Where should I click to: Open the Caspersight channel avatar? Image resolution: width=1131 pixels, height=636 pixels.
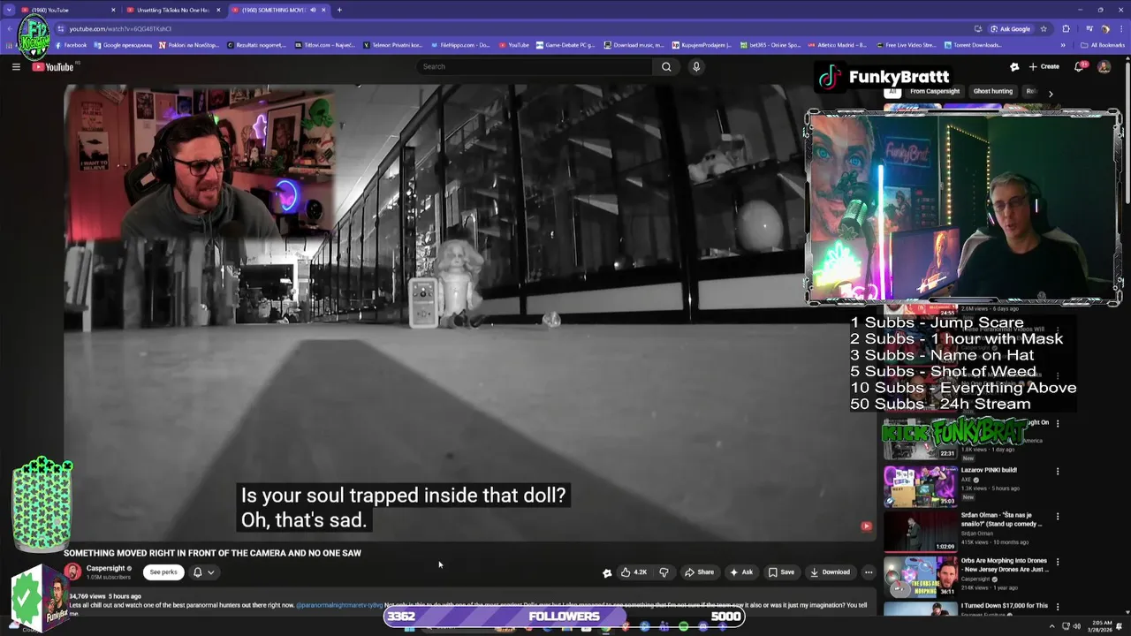tap(72, 572)
